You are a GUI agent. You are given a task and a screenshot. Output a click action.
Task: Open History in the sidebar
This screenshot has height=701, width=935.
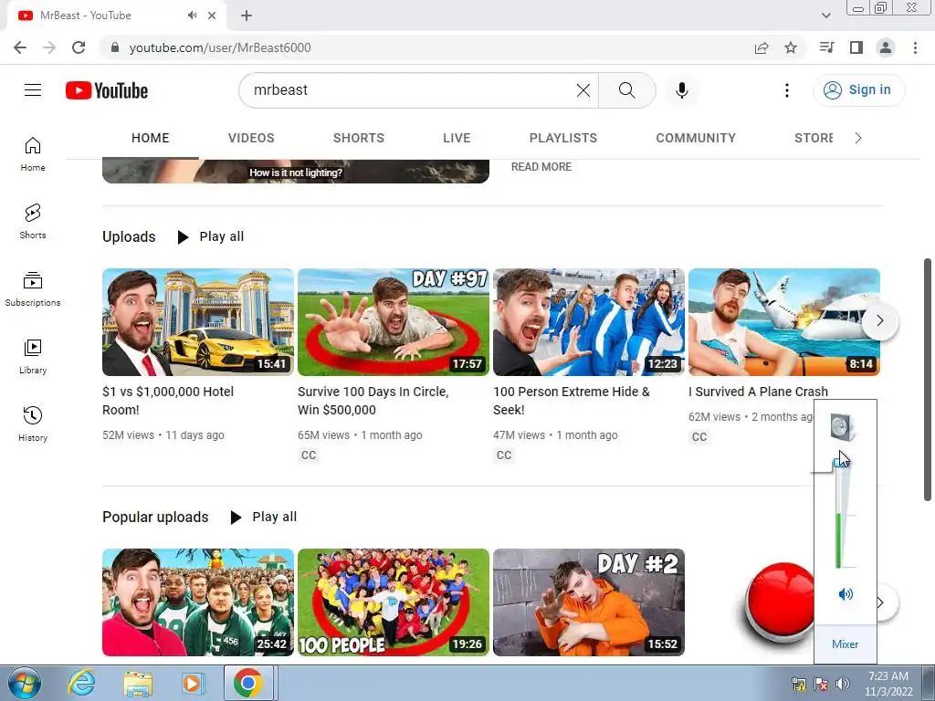click(x=33, y=424)
